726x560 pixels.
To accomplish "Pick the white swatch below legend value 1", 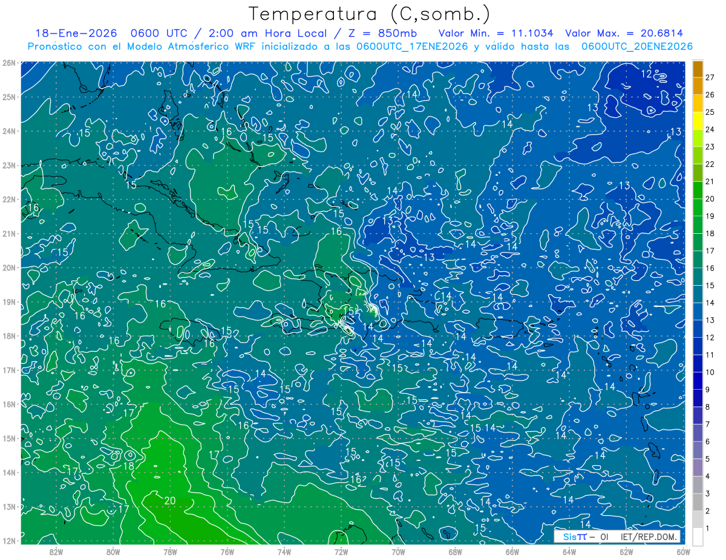I will (x=698, y=536).
